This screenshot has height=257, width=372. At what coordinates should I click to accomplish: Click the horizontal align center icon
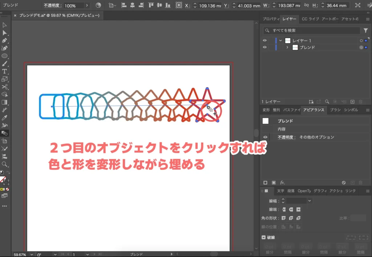132,5
